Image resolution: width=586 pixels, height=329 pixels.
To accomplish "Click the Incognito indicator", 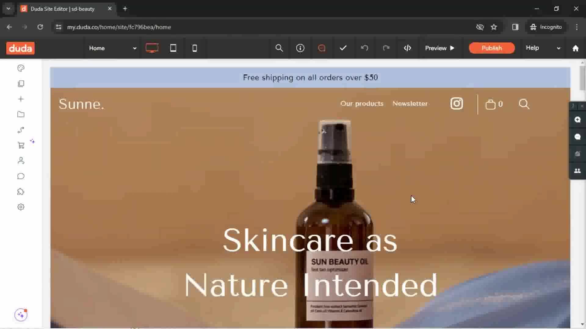I will pos(546,27).
